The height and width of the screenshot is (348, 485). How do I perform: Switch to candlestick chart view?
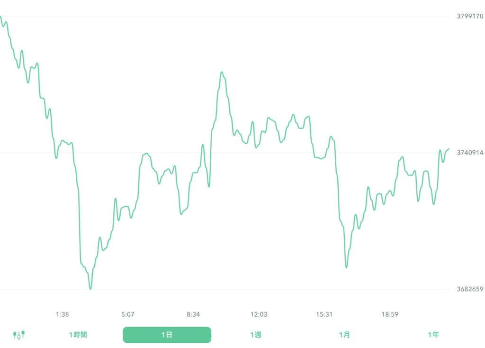[x=19, y=335]
